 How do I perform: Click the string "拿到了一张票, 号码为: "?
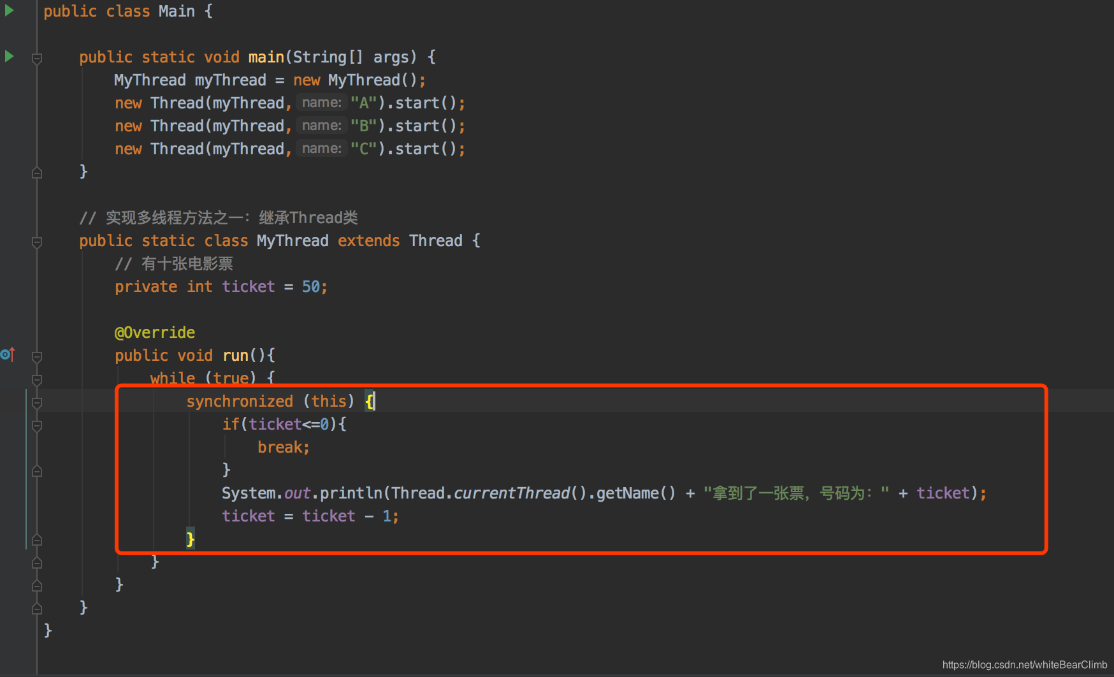[x=796, y=493]
